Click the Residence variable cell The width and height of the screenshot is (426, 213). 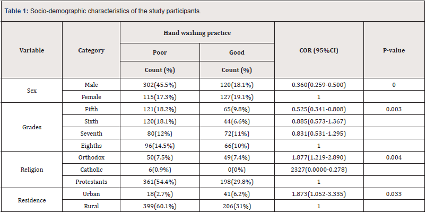[32, 201]
